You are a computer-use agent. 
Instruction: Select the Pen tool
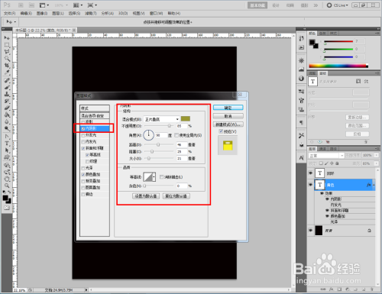click(x=7, y=137)
